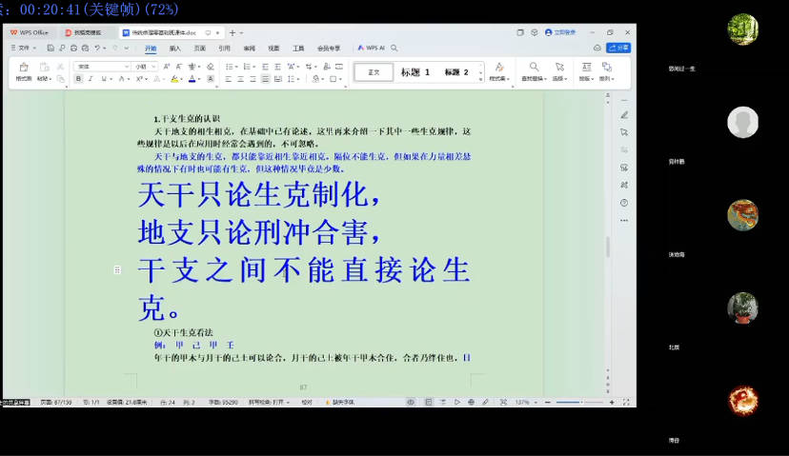The width and height of the screenshot is (789, 456).
Task: Adjust the zoom slider in status bar
Action: coord(570,403)
